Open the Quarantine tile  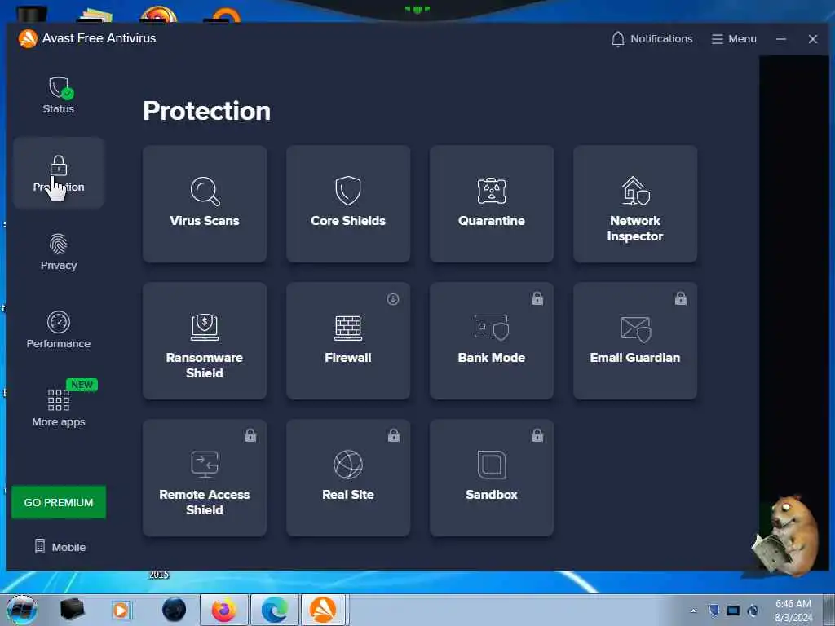(492, 204)
